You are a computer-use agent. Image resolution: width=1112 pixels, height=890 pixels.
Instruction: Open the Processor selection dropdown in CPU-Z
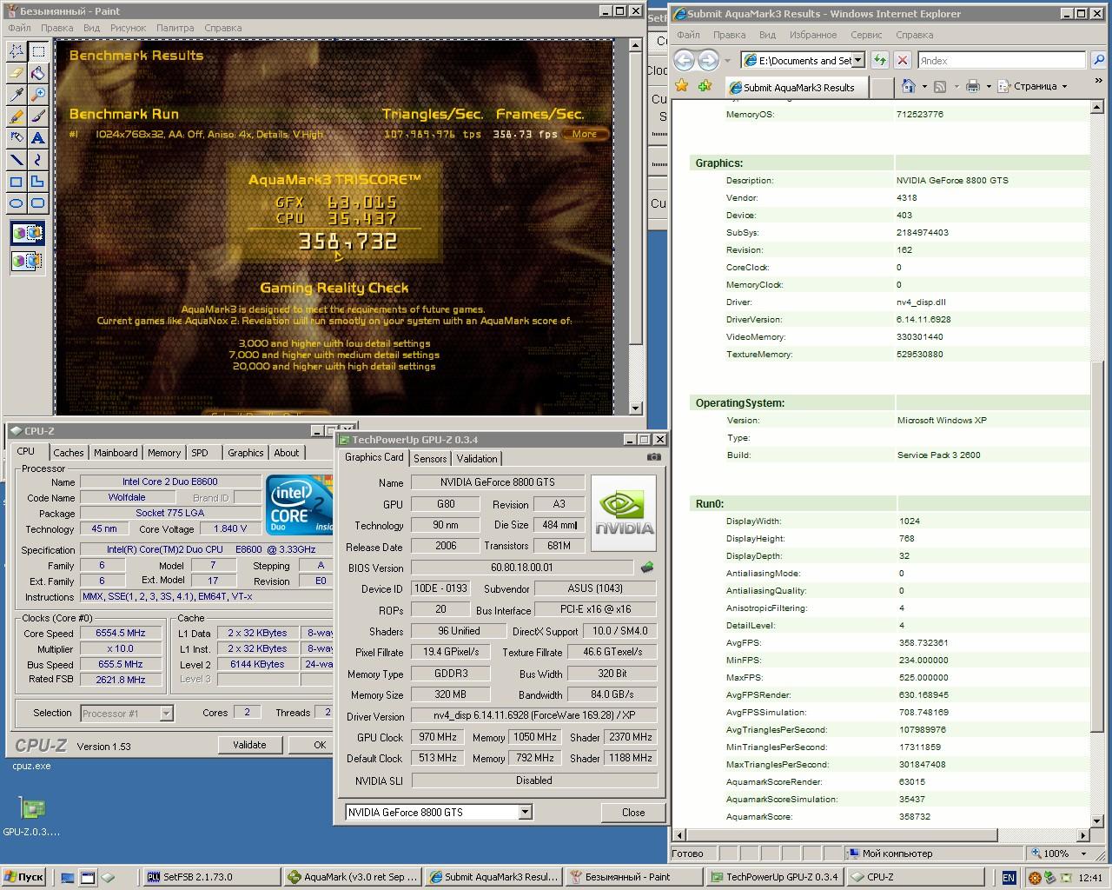point(166,714)
